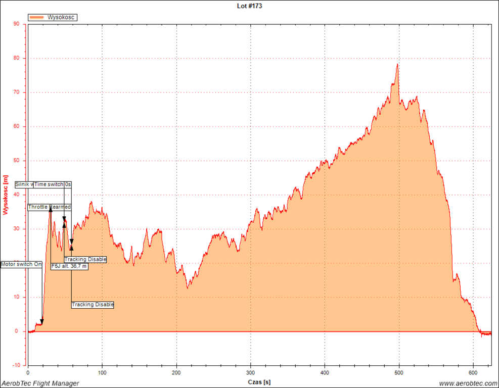This screenshot has width=499, height=388.
Task: Select the chart title Lot #173
Action: tap(249, 6)
